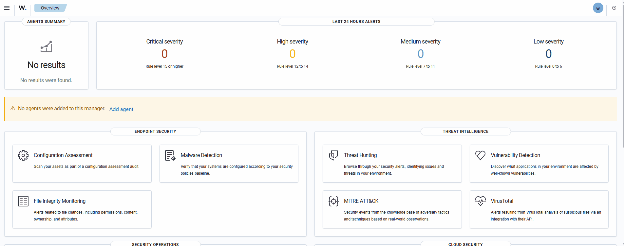Open the Malware Detection card title
Viewport: 624px width, 246px height.
point(201,155)
